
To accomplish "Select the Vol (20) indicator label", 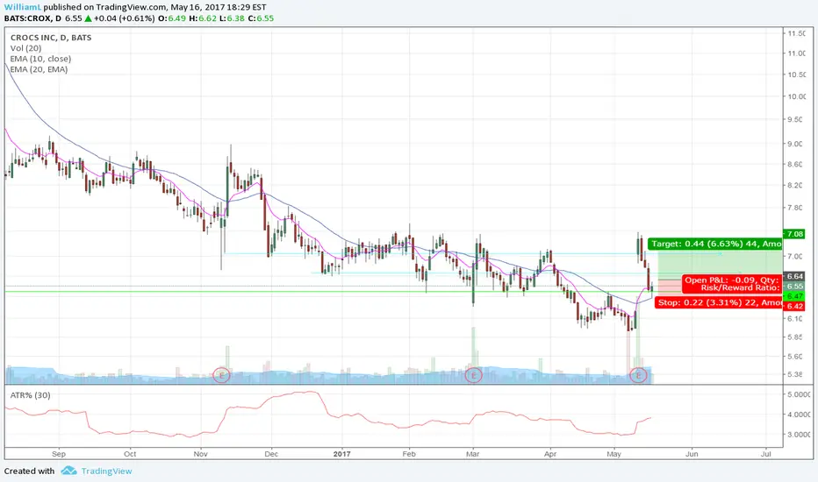I will [x=26, y=48].
